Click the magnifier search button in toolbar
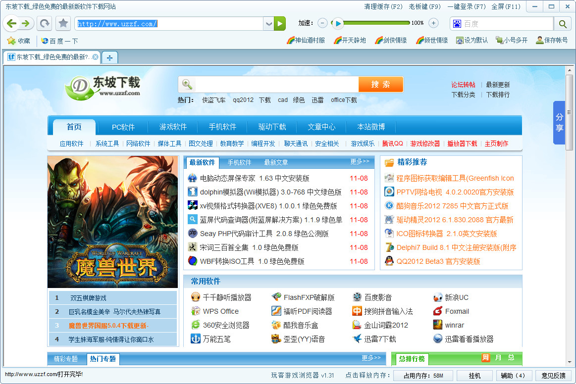This screenshot has width=576, height=384. (x=563, y=24)
